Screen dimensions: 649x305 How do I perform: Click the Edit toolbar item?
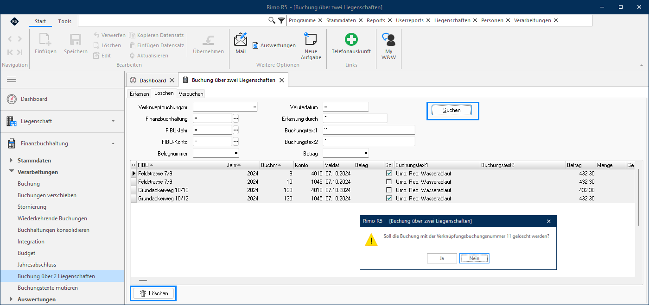click(102, 56)
